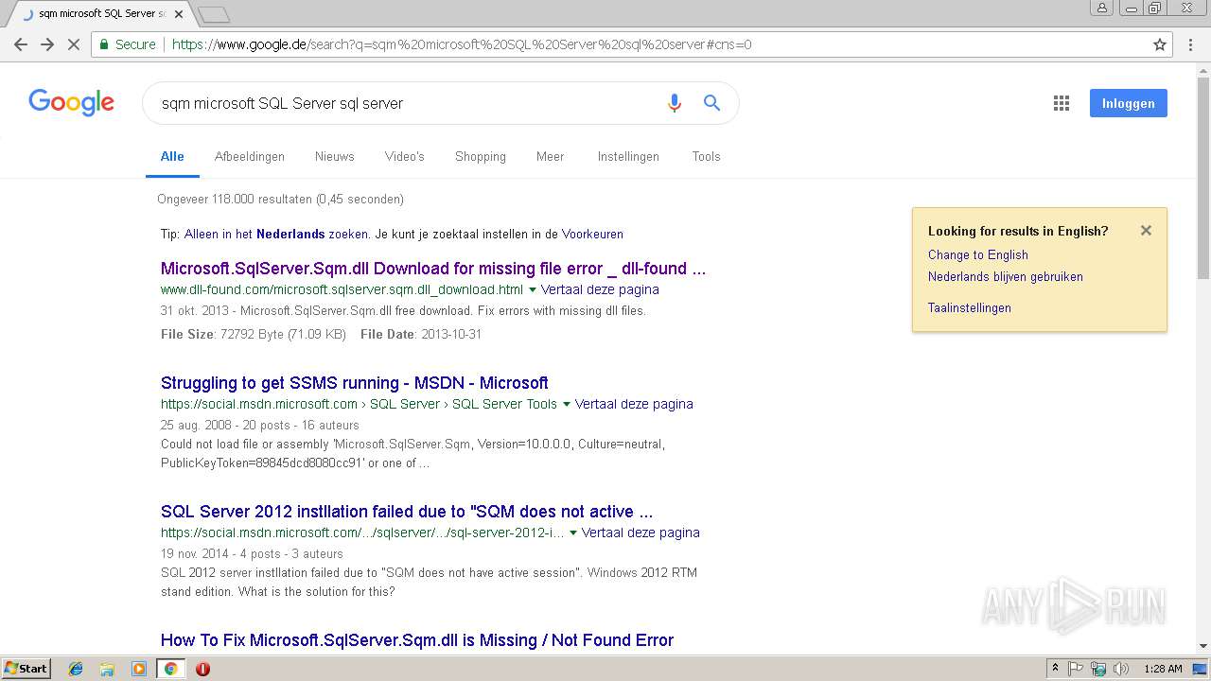The width and height of the screenshot is (1211, 681).
Task: Open Struggling to get SSMS running result
Action: [x=355, y=383]
